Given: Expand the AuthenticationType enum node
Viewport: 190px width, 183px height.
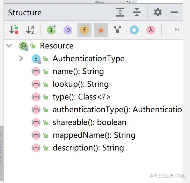Looking at the screenshot, I should pyautogui.click(x=21, y=59).
